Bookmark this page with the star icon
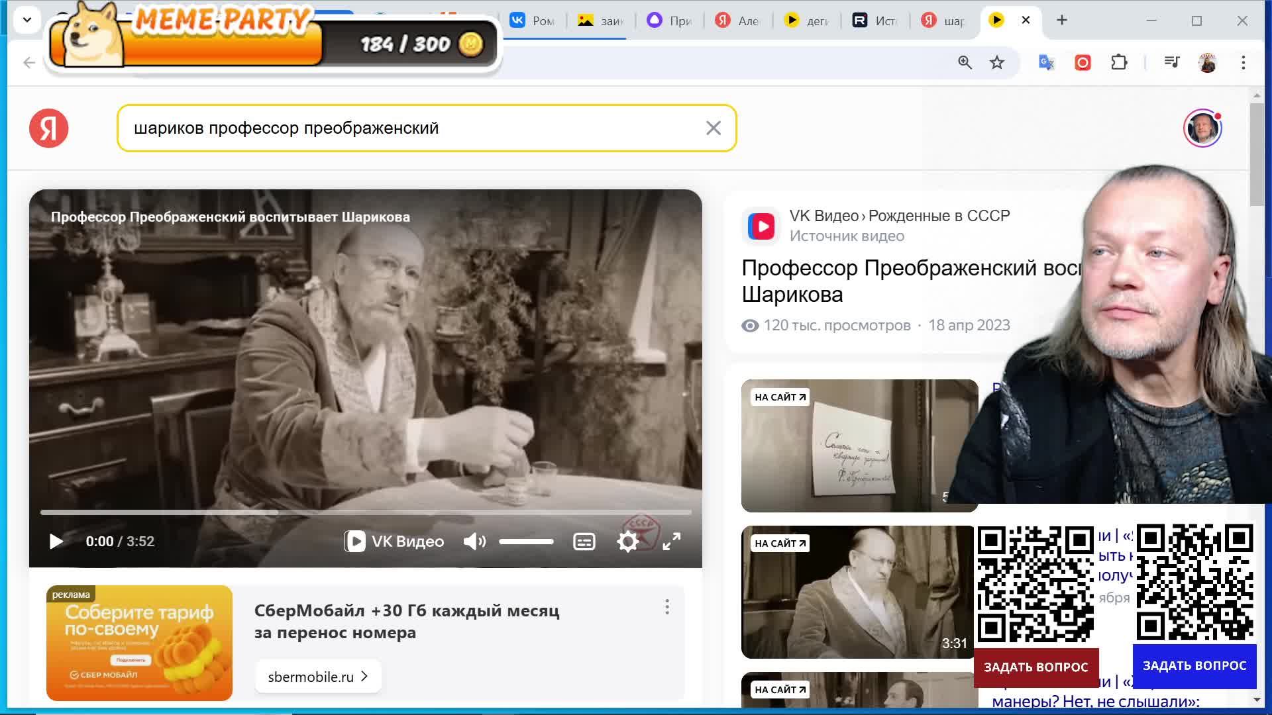 point(996,62)
